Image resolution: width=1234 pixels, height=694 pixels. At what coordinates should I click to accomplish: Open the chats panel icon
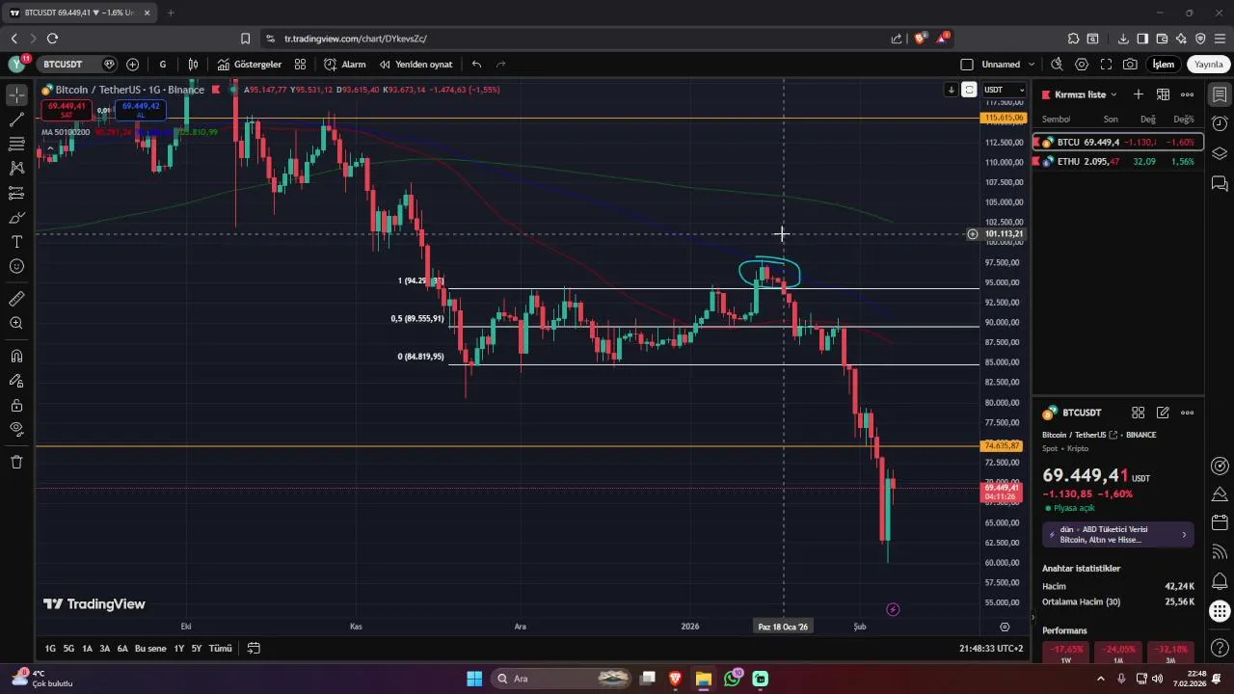click(x=1220, y=183)
